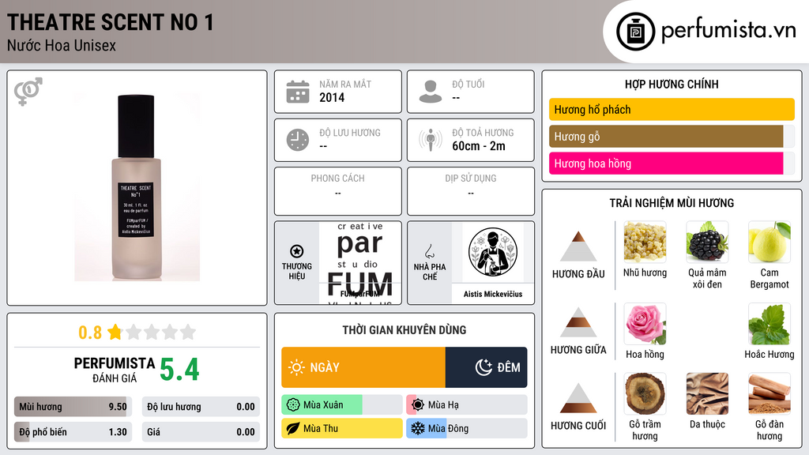Open the Nhũ hương note image
The width and height of the screenshot is (809, 455).
[x=645, y=242]
